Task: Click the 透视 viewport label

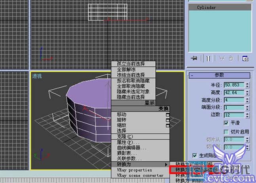Action: [x=37, y=76]
